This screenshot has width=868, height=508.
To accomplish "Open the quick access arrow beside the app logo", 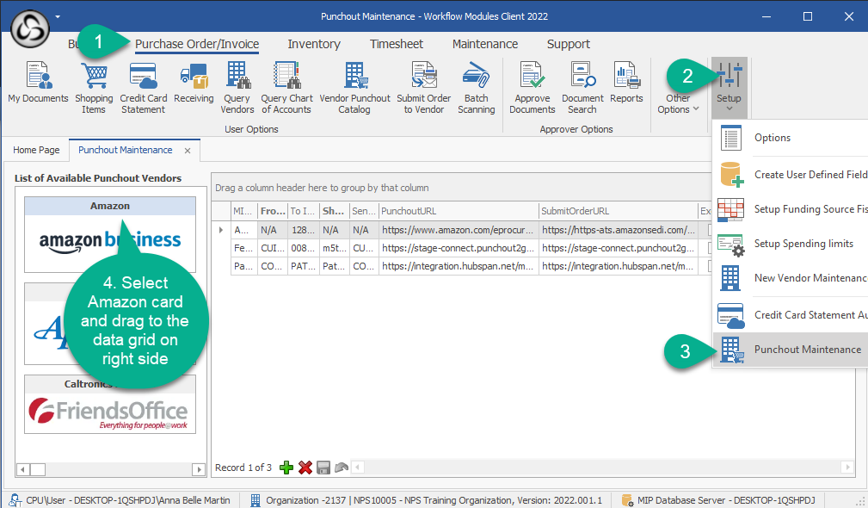I will 58,15.
